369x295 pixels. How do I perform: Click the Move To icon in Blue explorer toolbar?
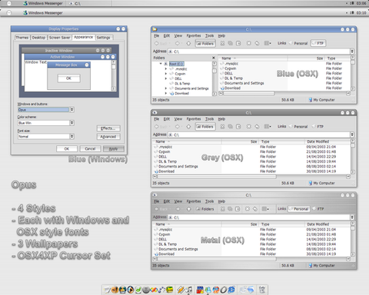[x=222, y=43]
